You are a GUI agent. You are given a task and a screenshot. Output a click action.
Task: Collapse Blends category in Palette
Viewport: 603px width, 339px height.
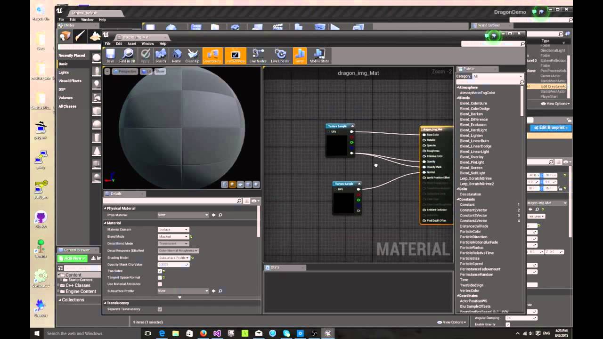457,98
